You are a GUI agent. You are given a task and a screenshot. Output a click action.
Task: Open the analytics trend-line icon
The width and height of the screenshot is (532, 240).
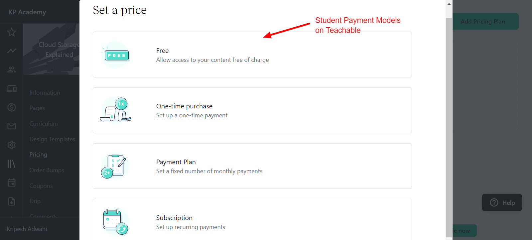point(12,51)
